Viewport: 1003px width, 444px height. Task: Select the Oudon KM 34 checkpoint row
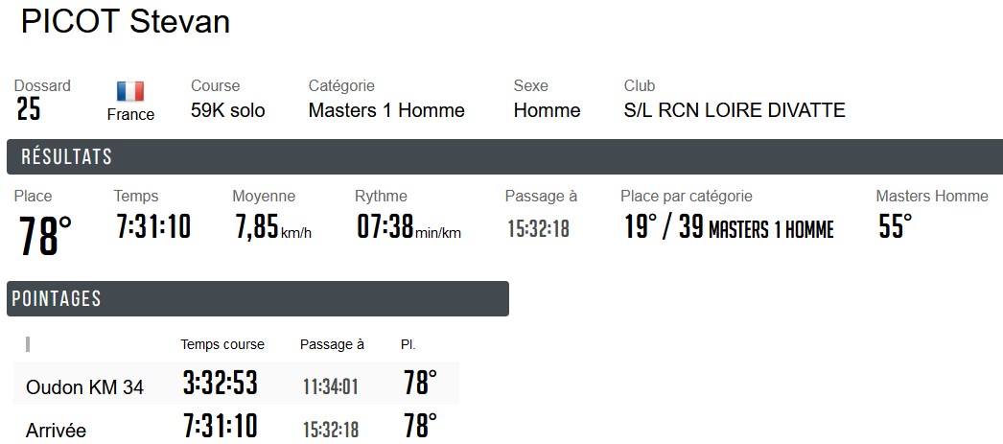pos(85,387)
